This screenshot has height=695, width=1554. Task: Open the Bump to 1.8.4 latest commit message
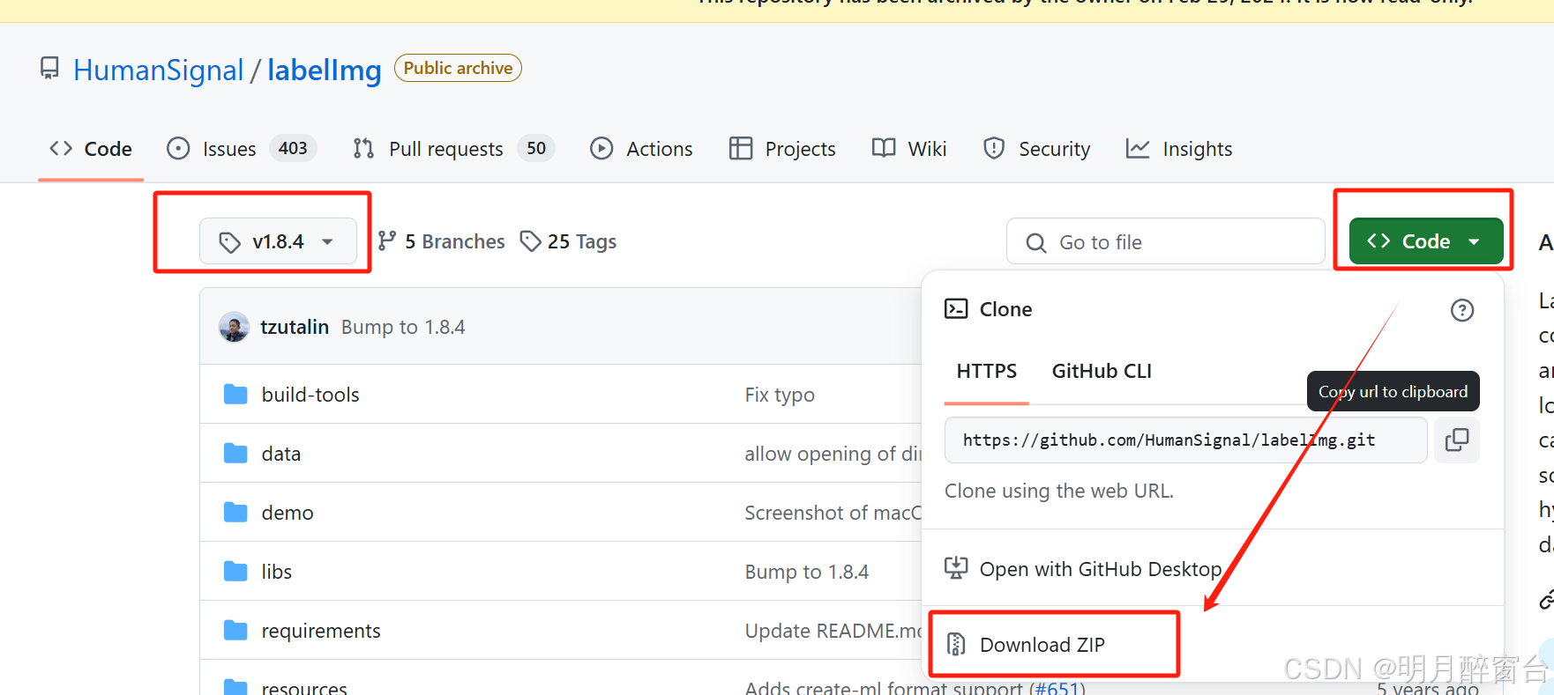coord(403,327)
